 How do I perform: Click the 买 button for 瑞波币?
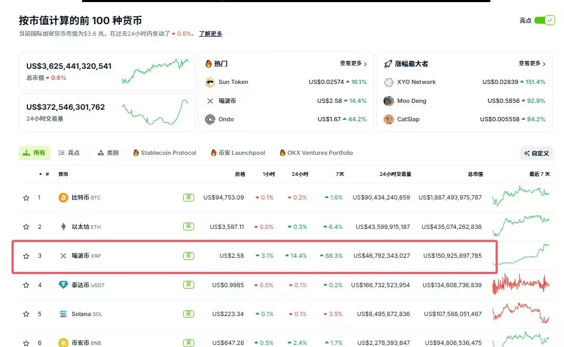tap(188, 256)
